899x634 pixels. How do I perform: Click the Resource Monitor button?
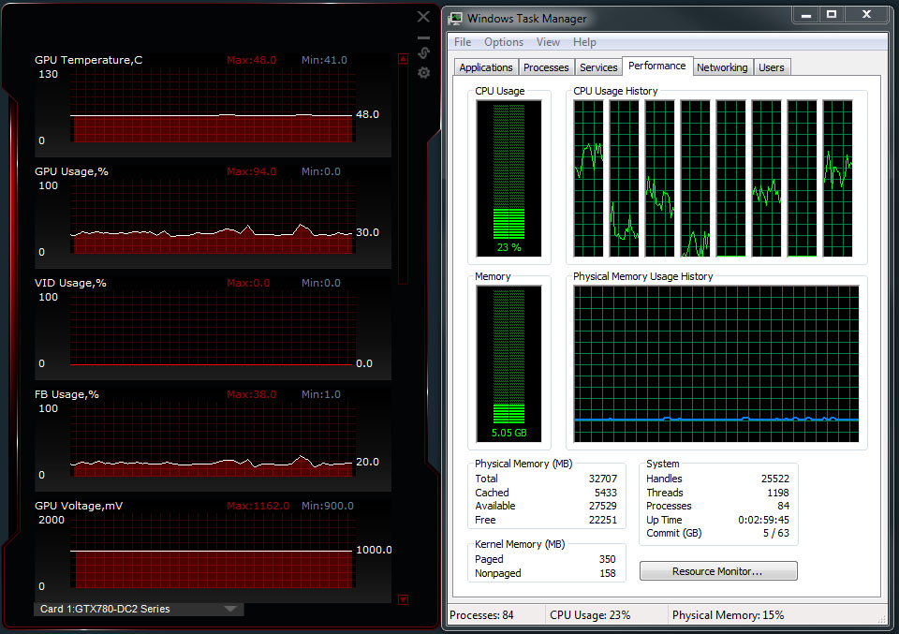[x=718, y=571]
